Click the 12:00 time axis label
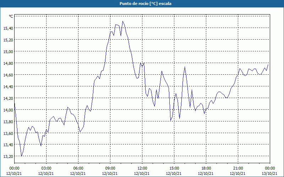284x177 pixels. 142,169
